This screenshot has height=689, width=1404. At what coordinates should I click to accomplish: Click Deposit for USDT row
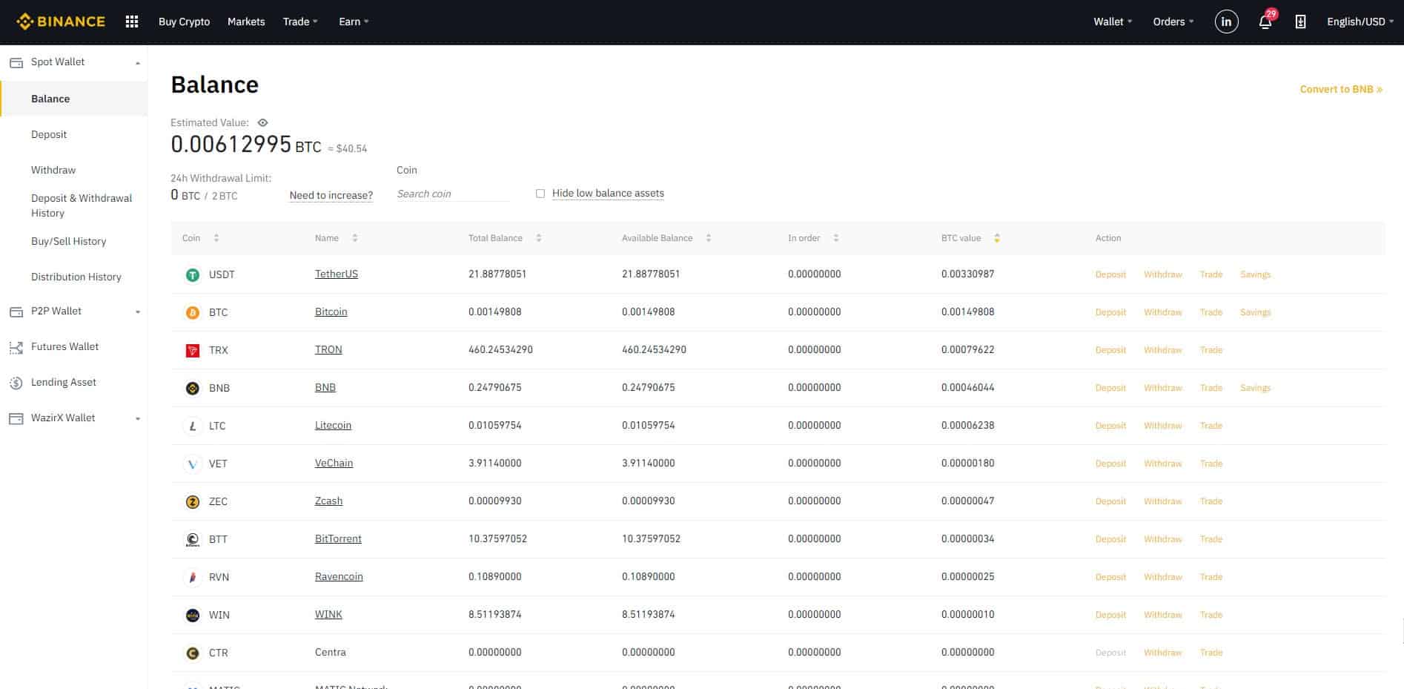tap(1110, 274)
